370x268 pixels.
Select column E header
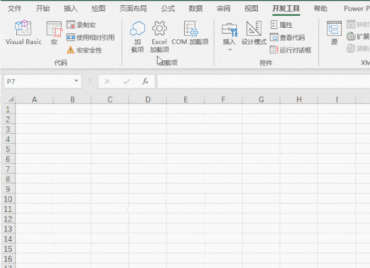186,100
